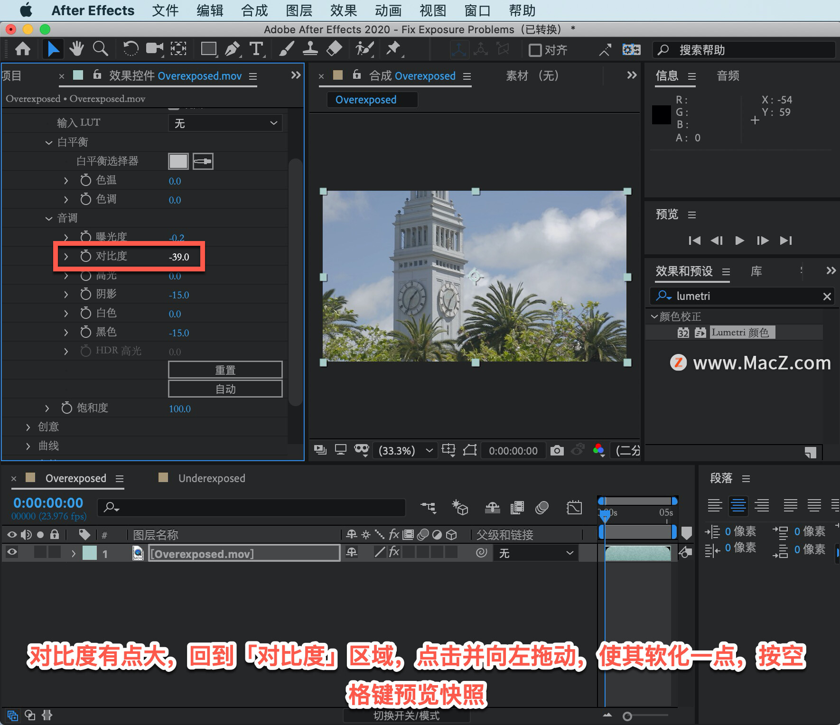Viewport: 840px width, 725px height.
Task: Open the composition mini-flowchart icon
Action: (428, 508)
